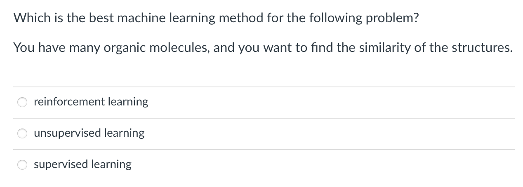Click the "supervised learning" answer label
This screenshot has height=187, width=523.
pos(82,164)
